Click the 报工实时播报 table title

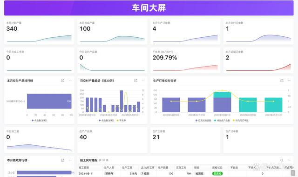(x=89, y=160)
